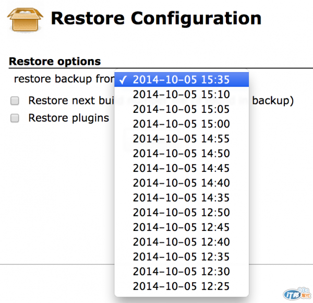Viewport: 313px width, 303px height.
Task: Pick the 2014-10-05 15:05 backup option
Action: [x=181, y=109]
